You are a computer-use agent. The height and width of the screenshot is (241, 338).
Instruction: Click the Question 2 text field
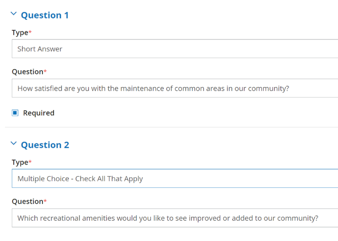(x=175, y=218)
